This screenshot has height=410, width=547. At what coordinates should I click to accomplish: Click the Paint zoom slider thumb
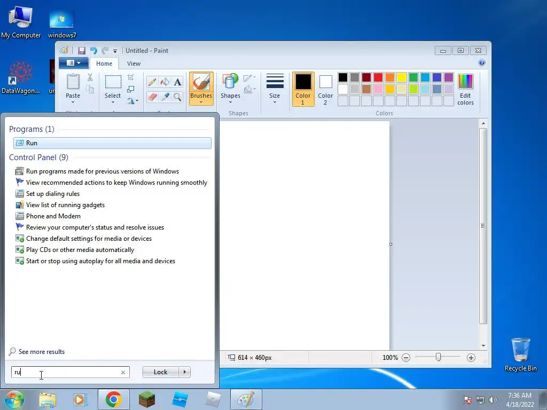click(439, 357)
